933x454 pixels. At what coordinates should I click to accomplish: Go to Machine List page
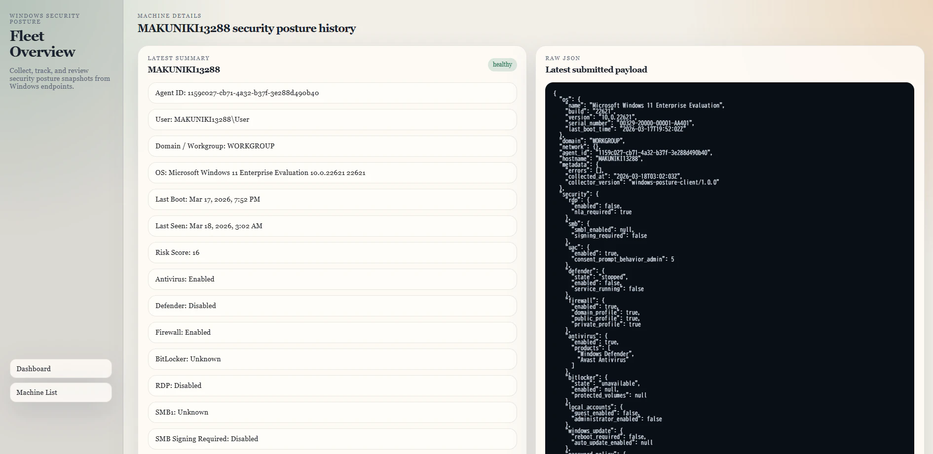tap(60, 392)
